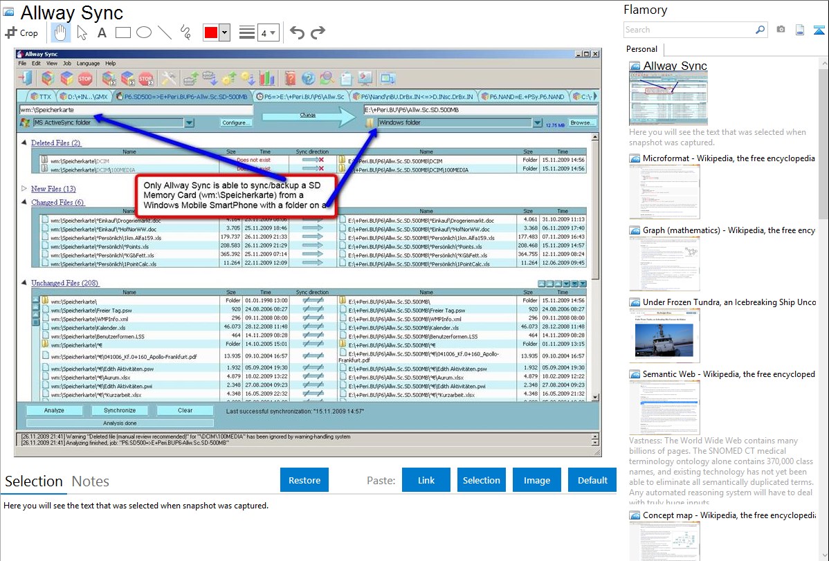Open the Allway Sync snapshot thumbnail

click(668, 98)
